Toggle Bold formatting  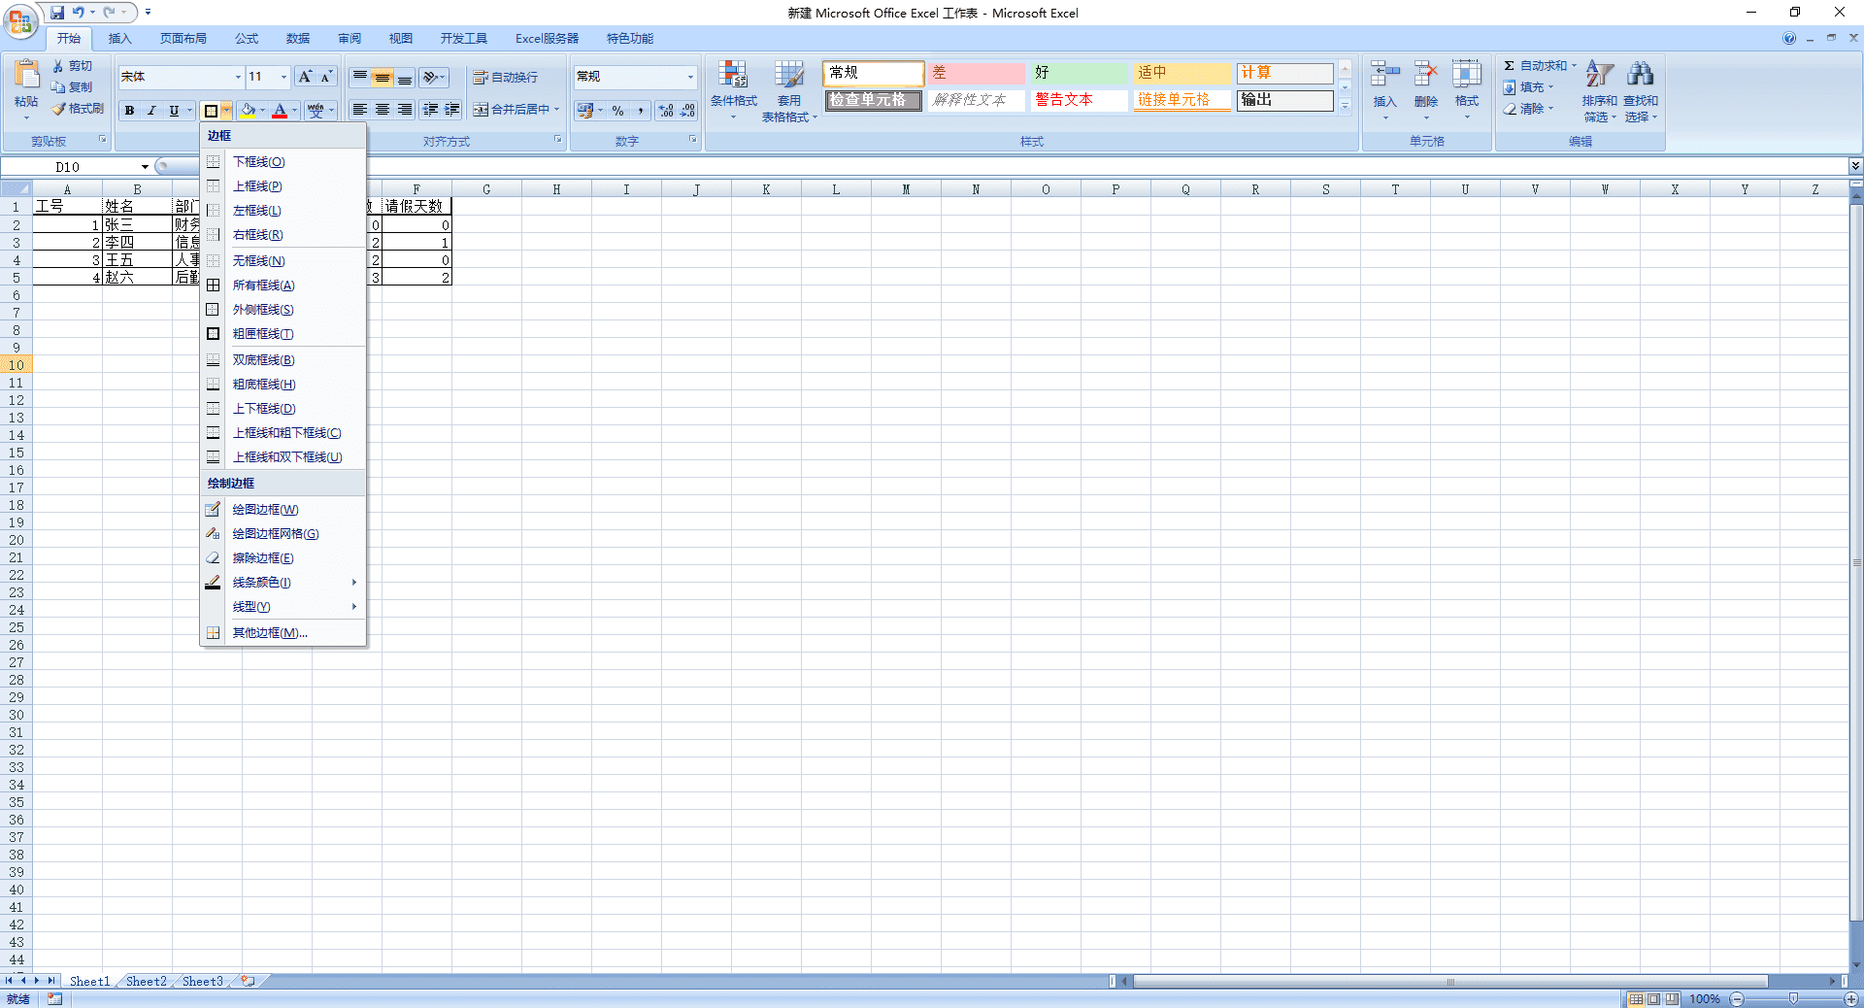point(129,111)
